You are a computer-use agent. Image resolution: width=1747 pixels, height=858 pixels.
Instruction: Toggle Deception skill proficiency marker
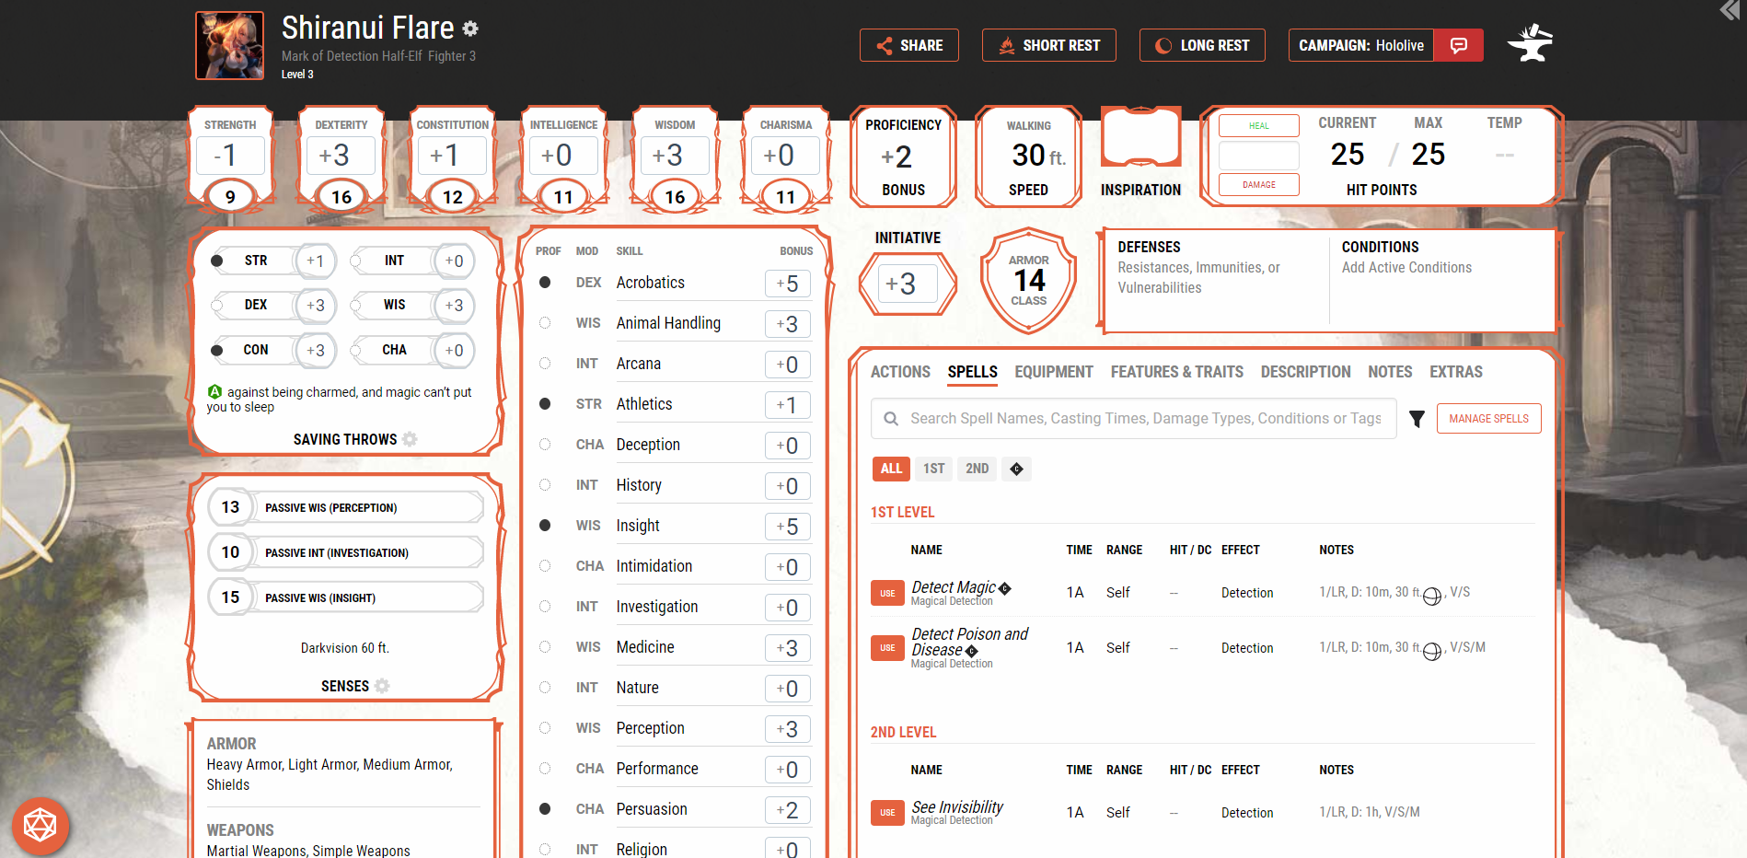coord(545,445)
